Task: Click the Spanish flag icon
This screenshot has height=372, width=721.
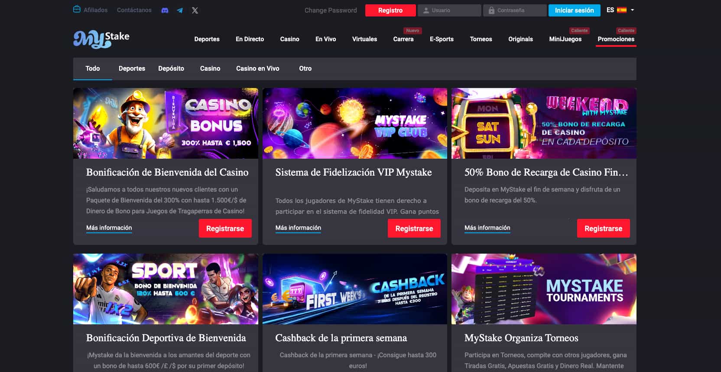Action: (x=622, y=10)
